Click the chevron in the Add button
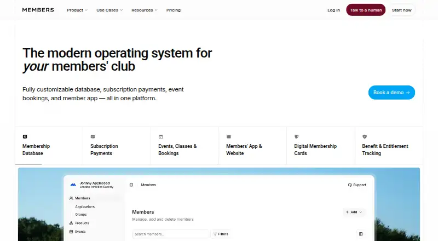Screen dimensions: 438x241 pos(361,212)
